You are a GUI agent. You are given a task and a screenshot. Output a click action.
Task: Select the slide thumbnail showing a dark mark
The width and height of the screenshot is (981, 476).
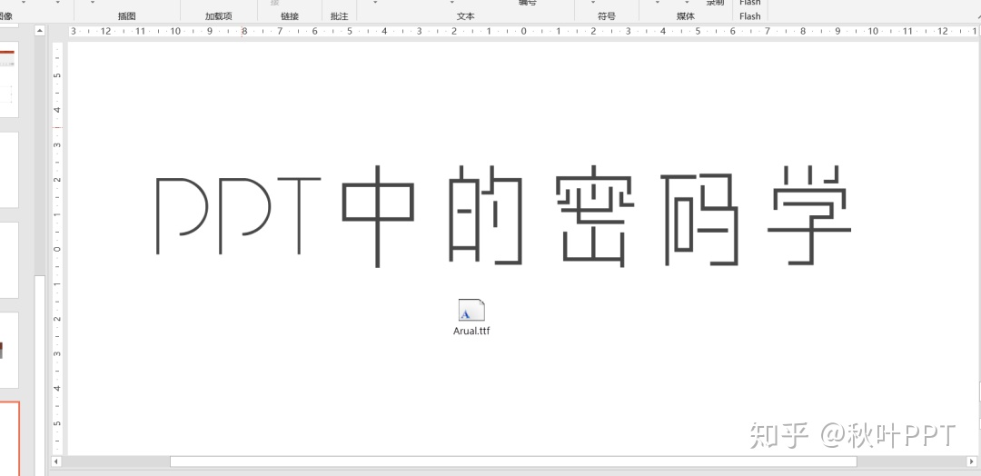9,350
